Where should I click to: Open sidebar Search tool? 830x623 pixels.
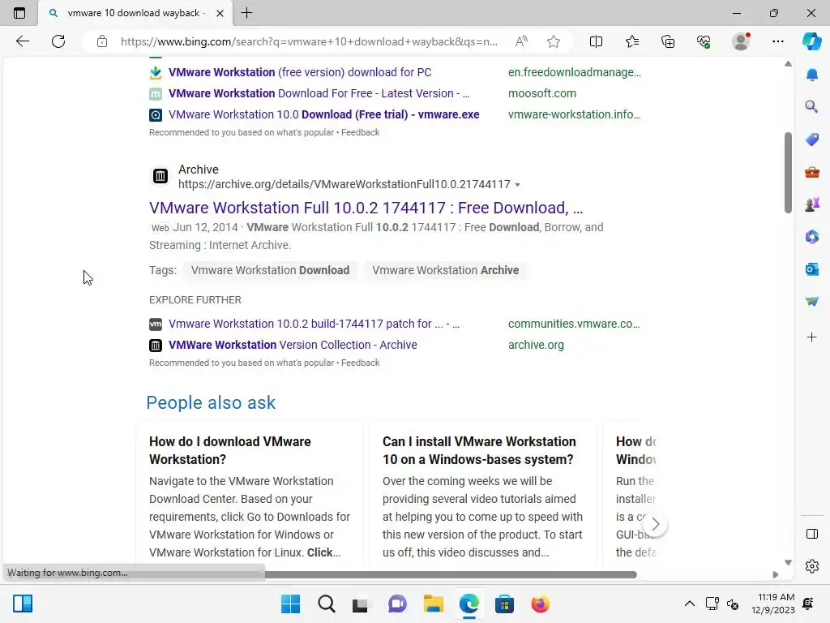coord(812,107)
